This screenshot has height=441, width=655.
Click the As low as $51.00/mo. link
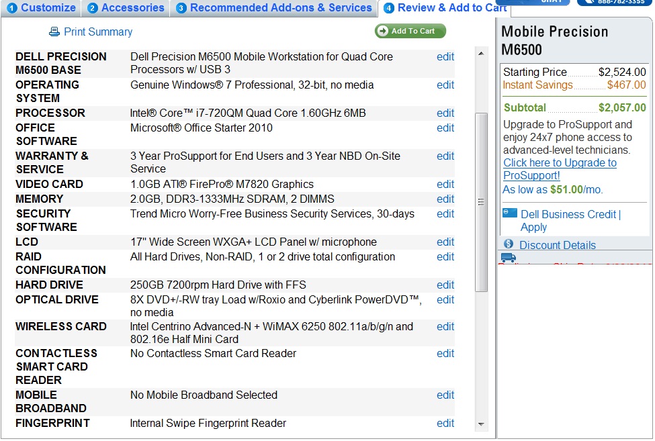pos(552,190)
